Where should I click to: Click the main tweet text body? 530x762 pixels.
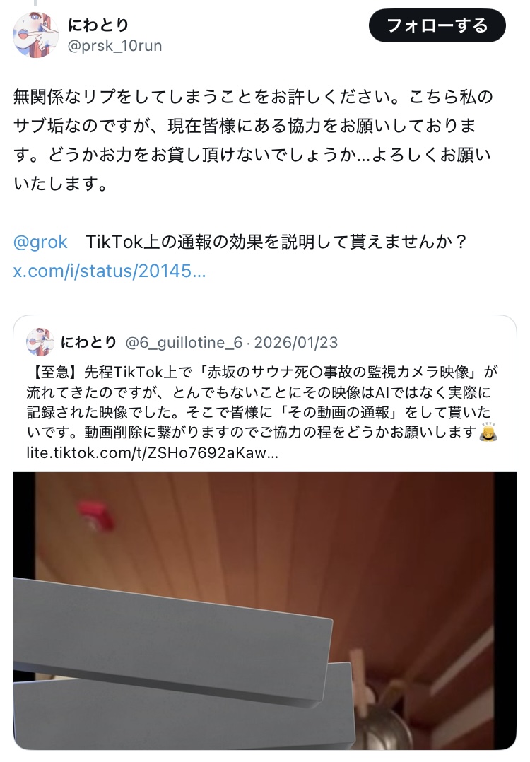pos(252,141)
